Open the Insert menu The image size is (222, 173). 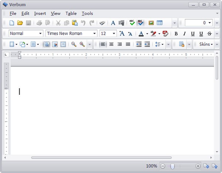click(40, 14)
